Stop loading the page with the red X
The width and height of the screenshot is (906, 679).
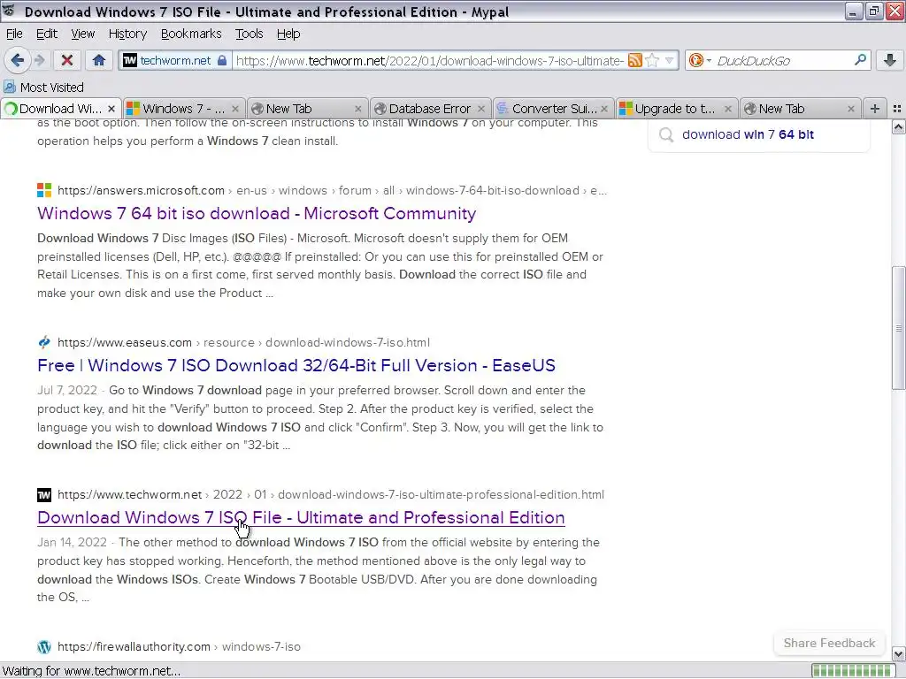pos(67,60)
